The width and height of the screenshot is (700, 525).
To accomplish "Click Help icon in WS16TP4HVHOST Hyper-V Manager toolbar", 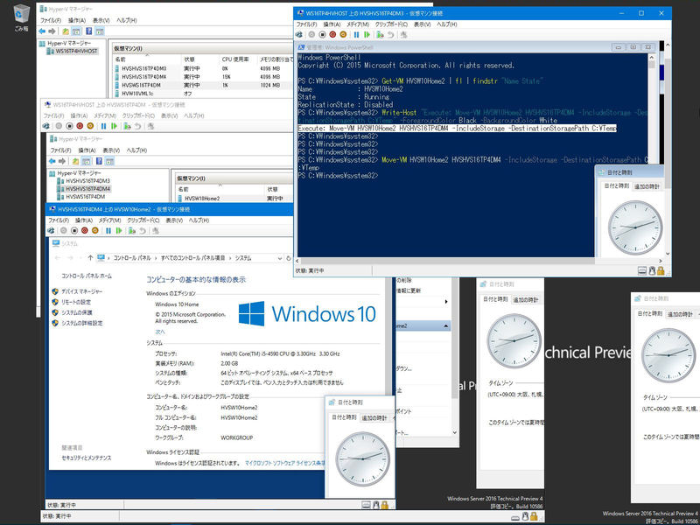I will (89, 31).
